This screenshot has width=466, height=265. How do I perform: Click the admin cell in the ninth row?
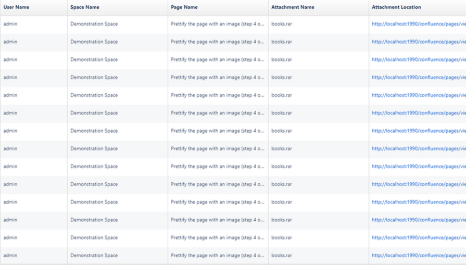[10, 167]
